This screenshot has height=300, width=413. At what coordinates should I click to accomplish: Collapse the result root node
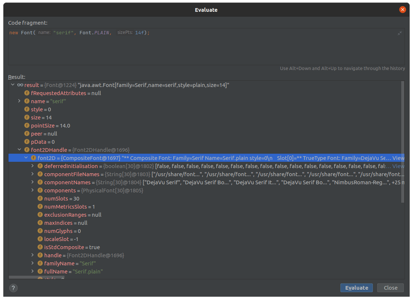click(13, 85)
